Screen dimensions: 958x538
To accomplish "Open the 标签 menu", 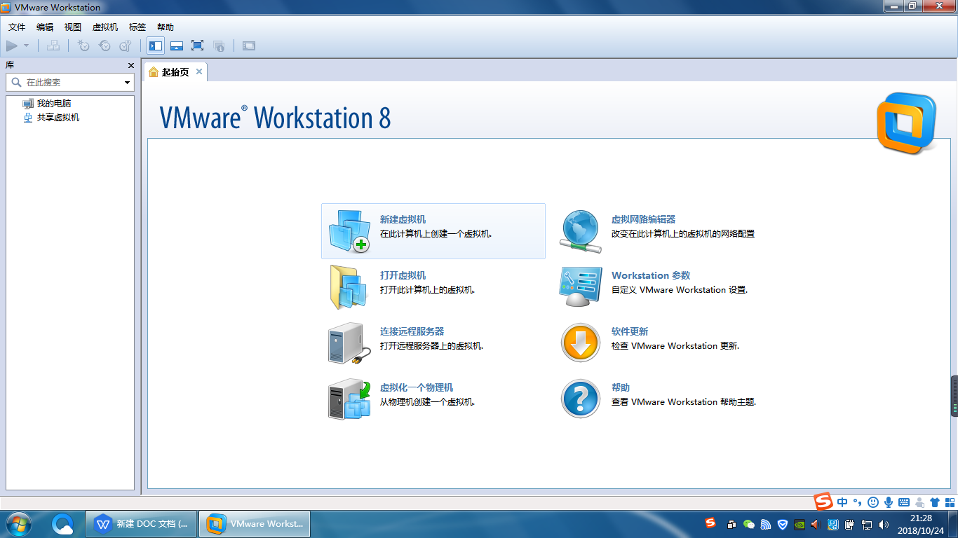I will pos(137,27).
